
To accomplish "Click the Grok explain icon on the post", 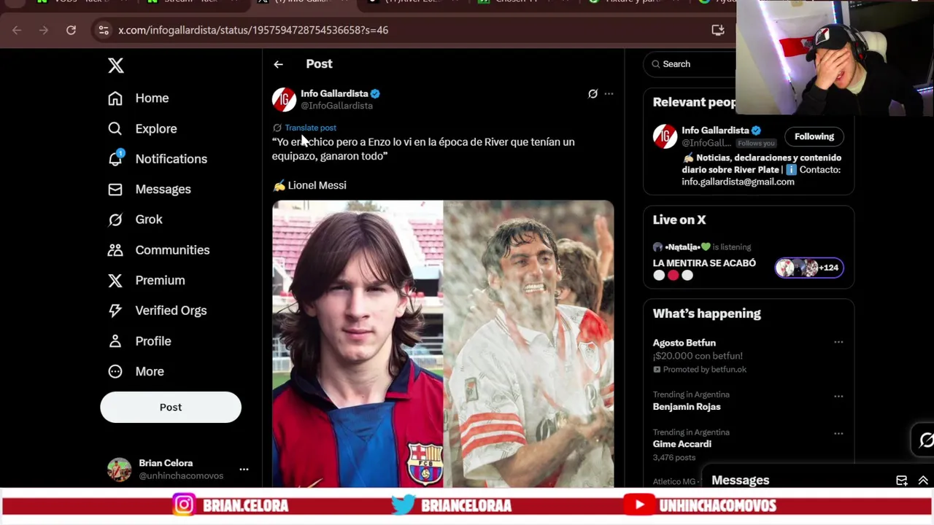I will coord(593,93).
